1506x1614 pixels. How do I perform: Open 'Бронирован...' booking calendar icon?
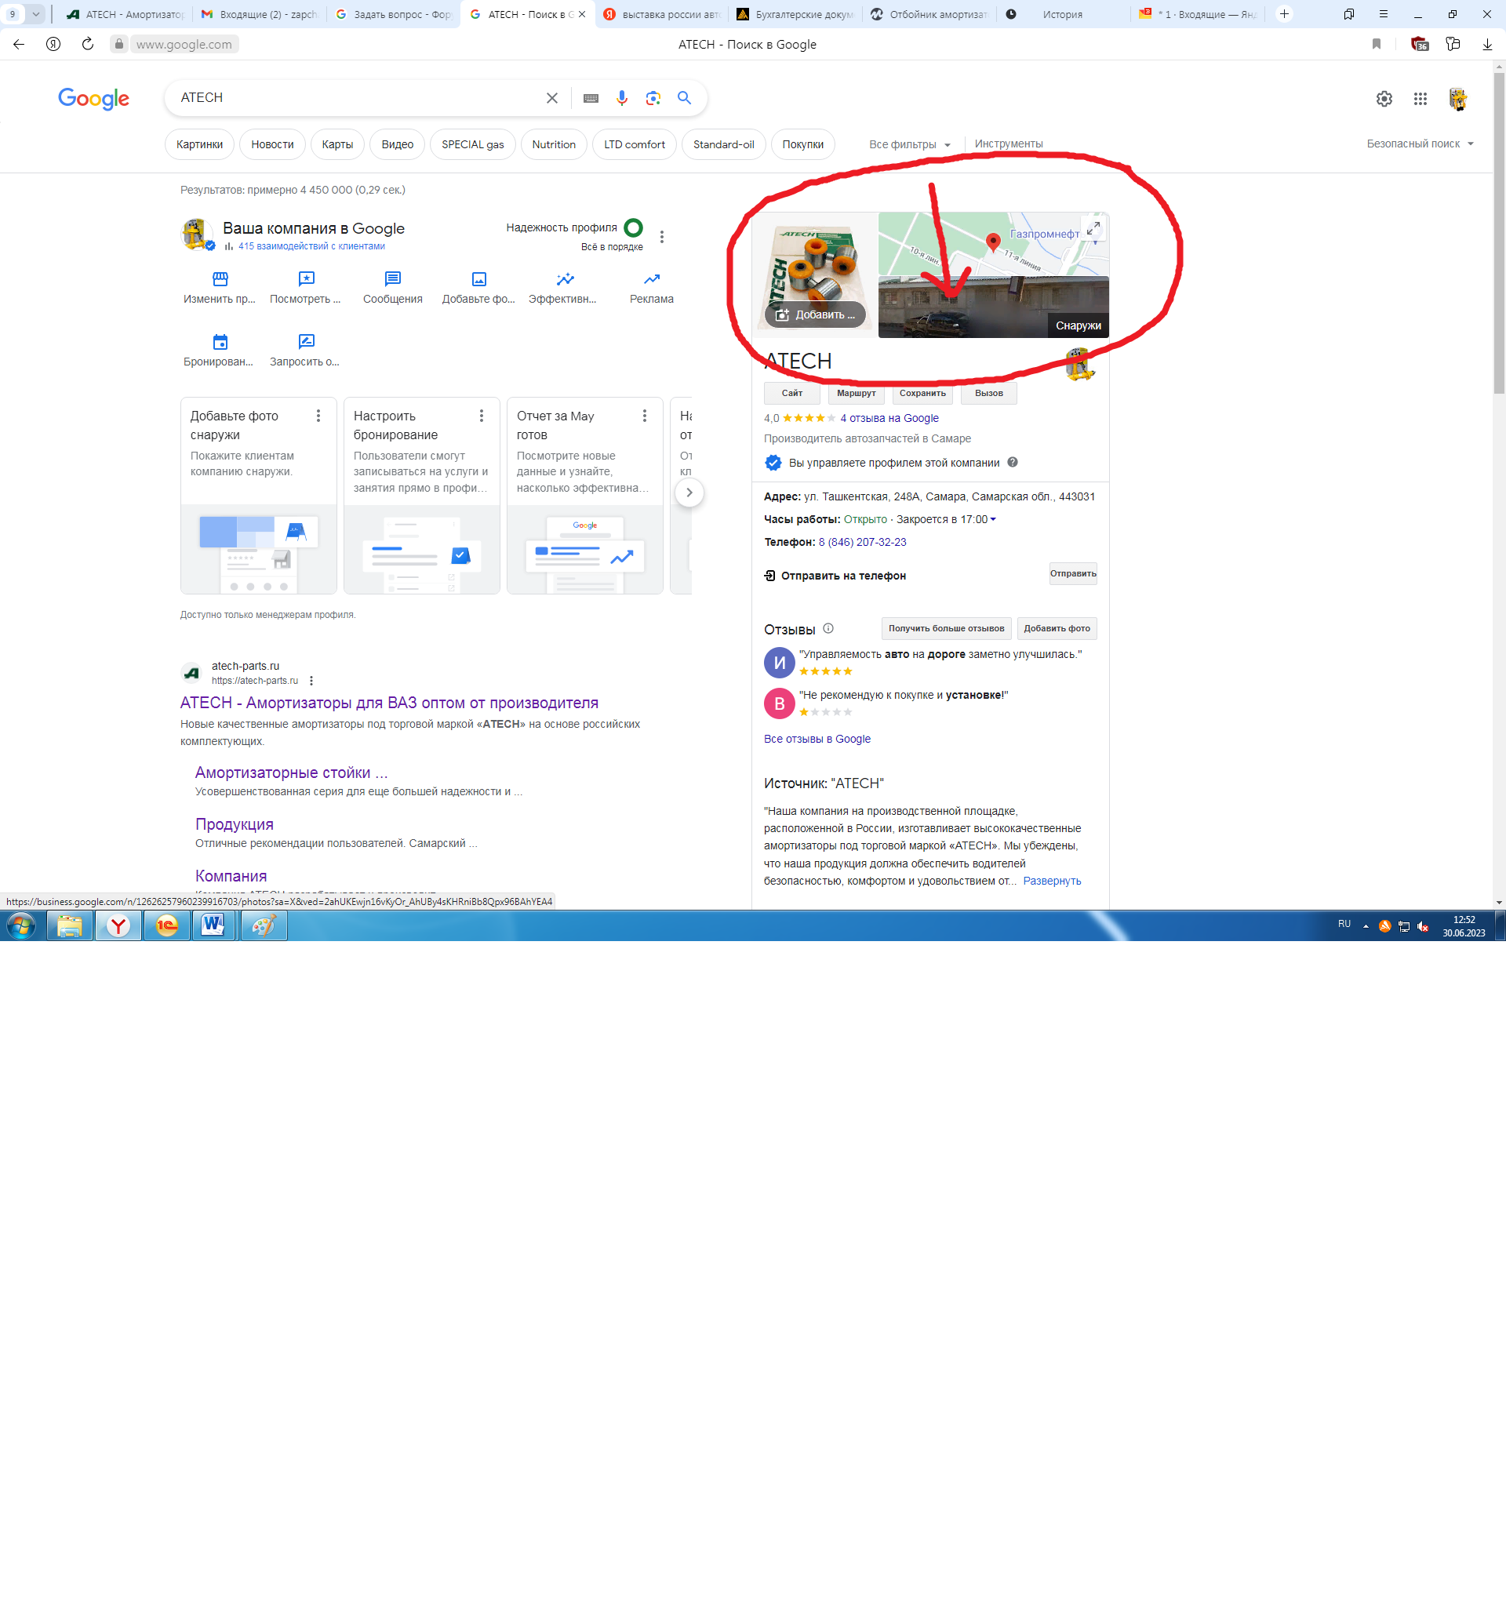click(x=220, y=342)
